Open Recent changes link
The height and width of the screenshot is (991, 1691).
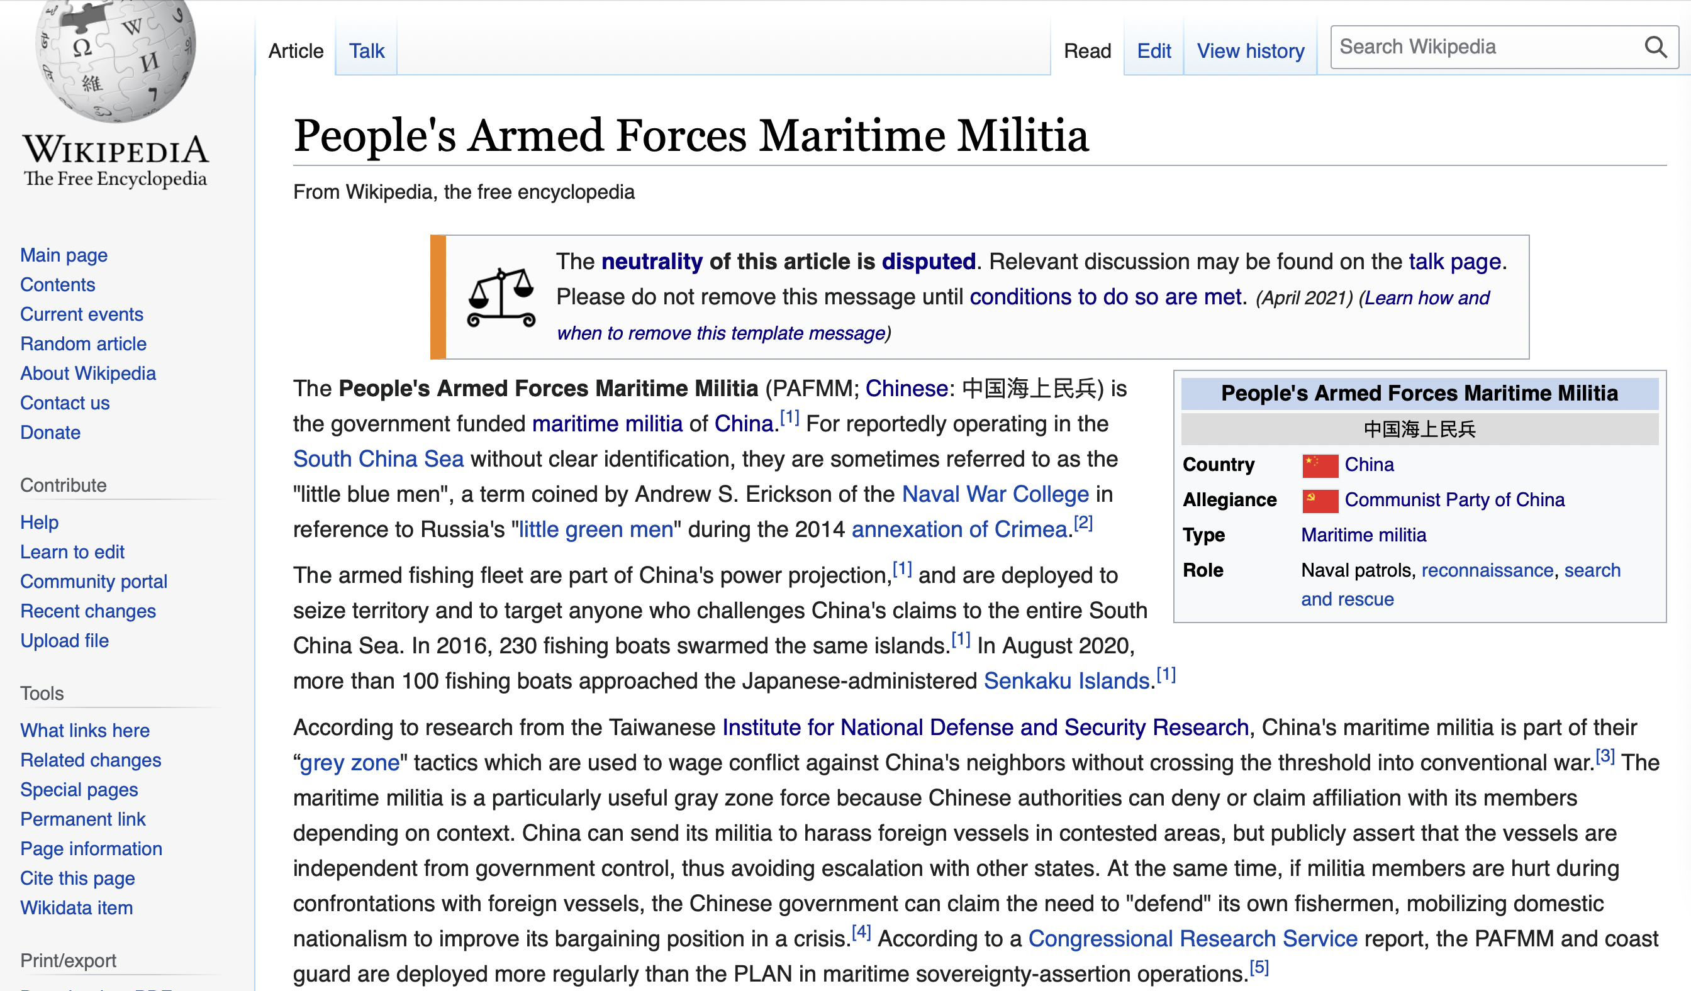pyautogui.click(x=88, y=610)
